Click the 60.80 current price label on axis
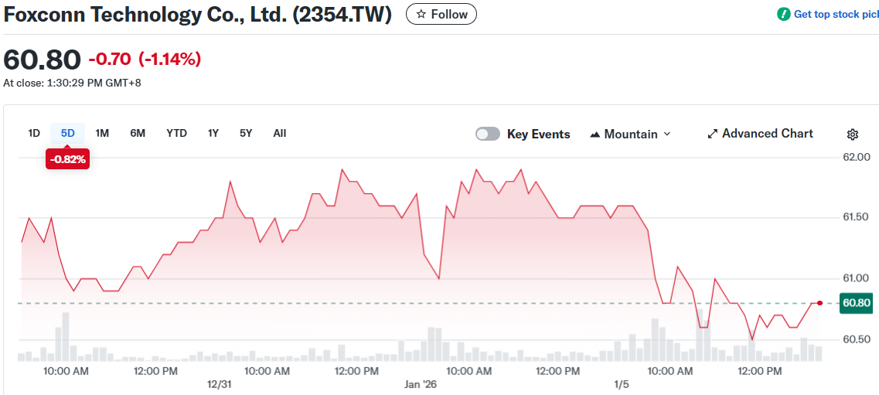 tap(857, 303)
